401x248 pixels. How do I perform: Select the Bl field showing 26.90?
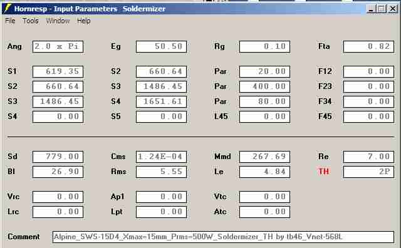click(x=58, y=172)
